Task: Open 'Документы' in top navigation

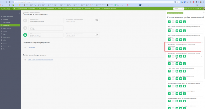Action: (96, 9)
